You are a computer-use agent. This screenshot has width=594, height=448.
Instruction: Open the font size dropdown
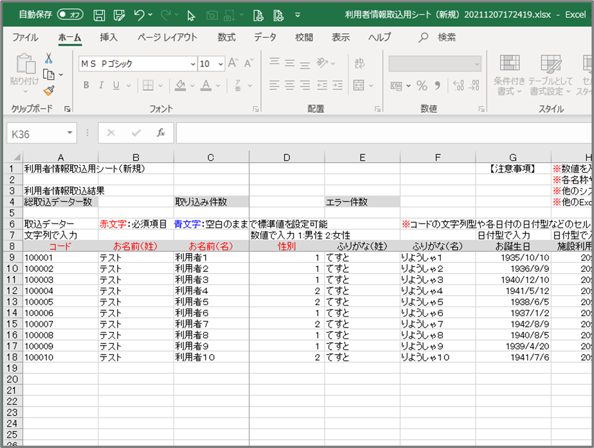click(x=221, y=64)
